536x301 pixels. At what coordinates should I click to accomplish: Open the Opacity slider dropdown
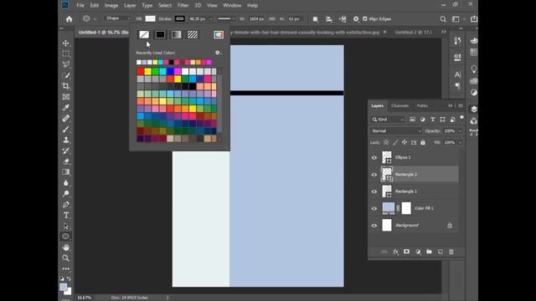[460, 131]
